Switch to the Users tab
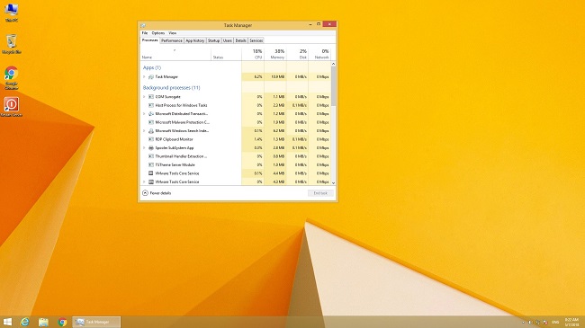The width and height of the screenshot is (585, 328). coord(228,40)
